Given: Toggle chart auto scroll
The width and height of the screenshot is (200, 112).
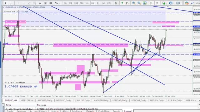Looking at the screenshot, I should pos(152,3).
